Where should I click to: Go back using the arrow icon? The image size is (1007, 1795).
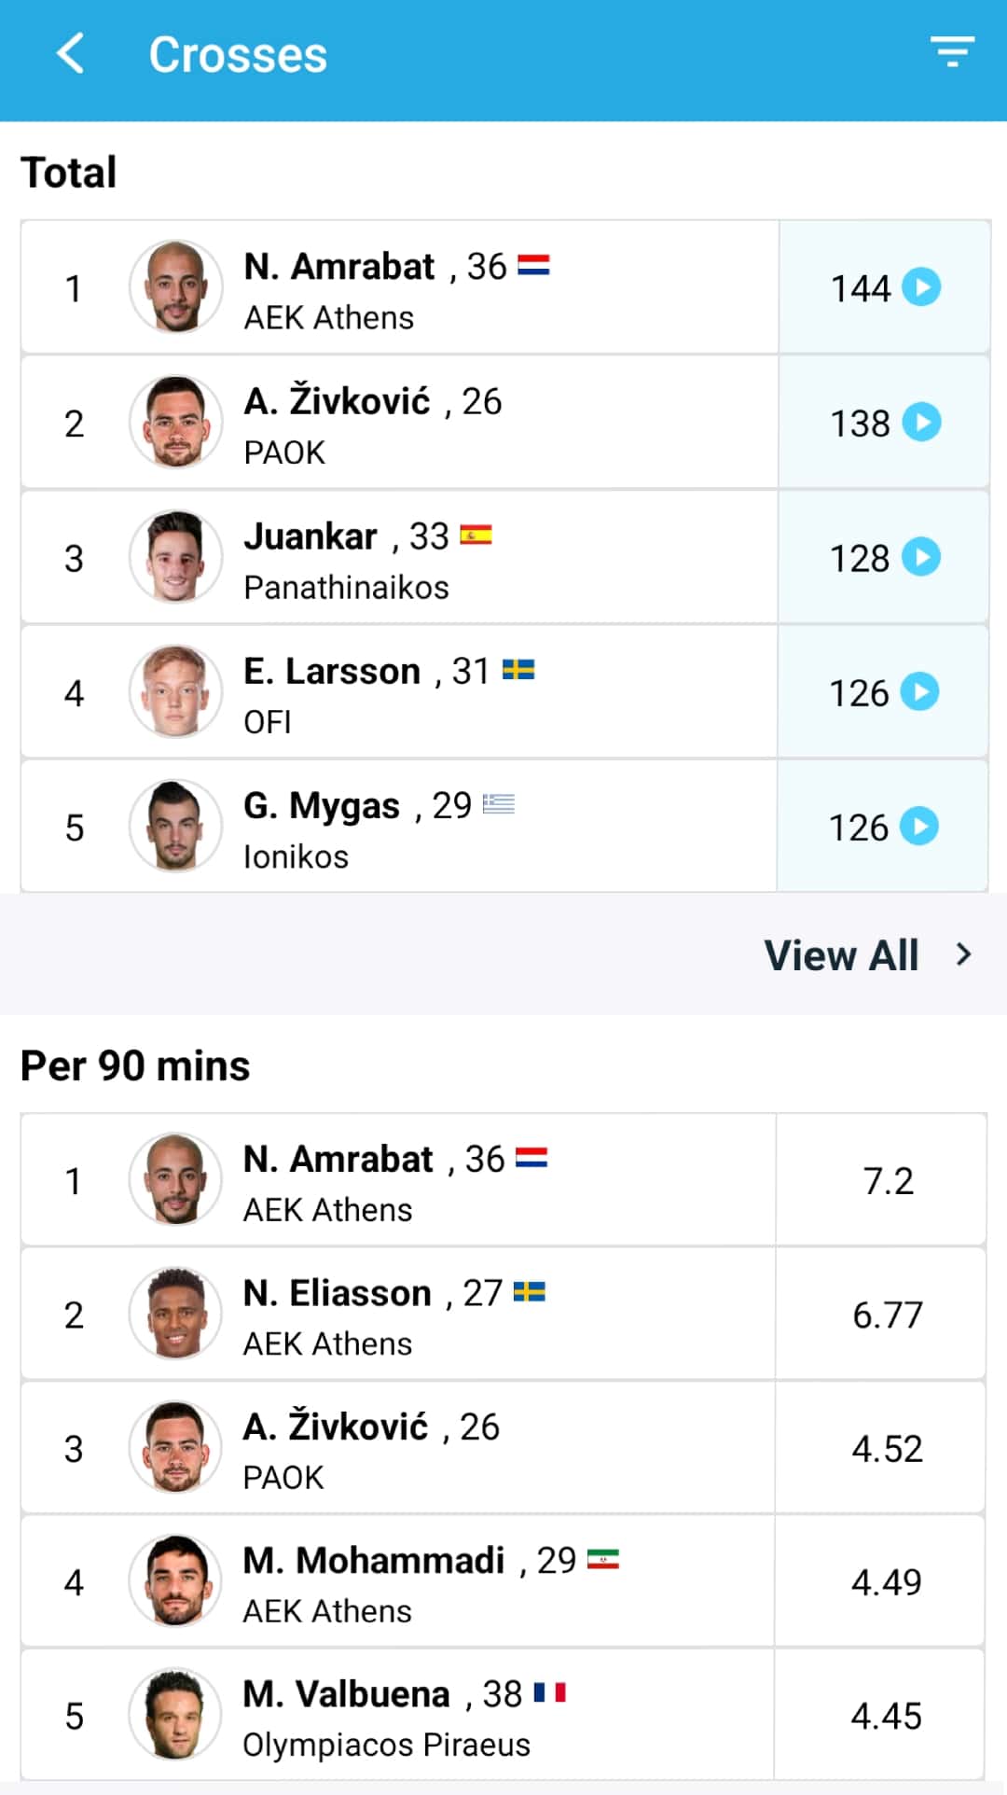(x=71, y=53)
